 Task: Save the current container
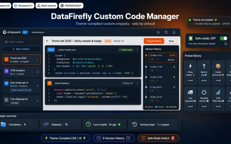[171, 41]
